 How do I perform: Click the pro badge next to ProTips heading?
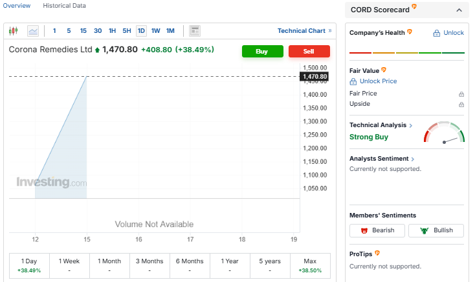pos(377,253)
